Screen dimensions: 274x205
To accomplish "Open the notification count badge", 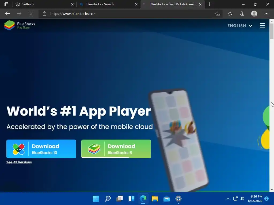I will (x=267, y=199).
